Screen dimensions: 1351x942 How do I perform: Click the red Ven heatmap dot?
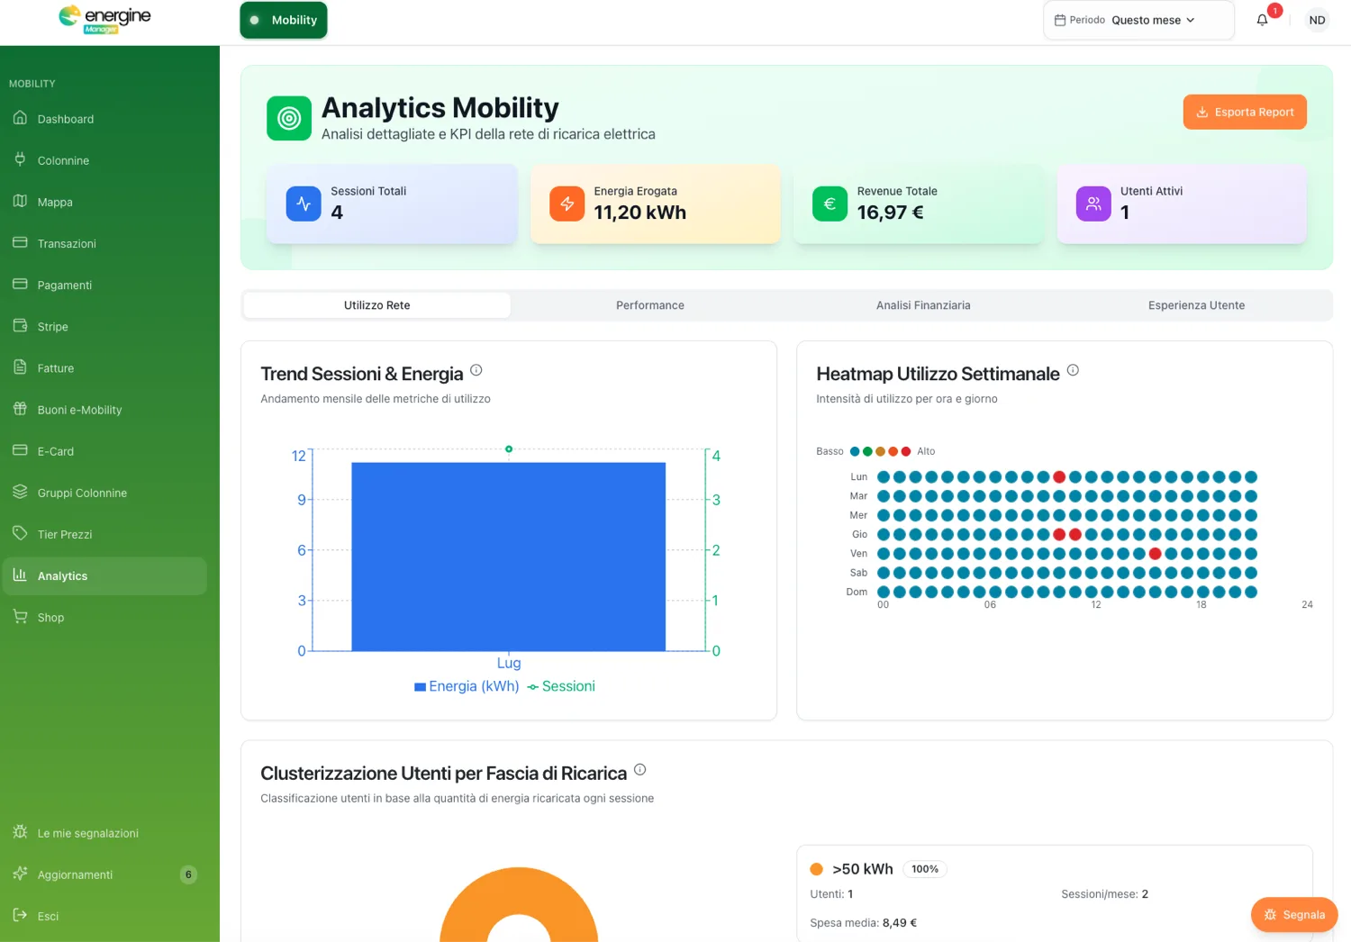pyautogui.click(x=1155, y=554)
